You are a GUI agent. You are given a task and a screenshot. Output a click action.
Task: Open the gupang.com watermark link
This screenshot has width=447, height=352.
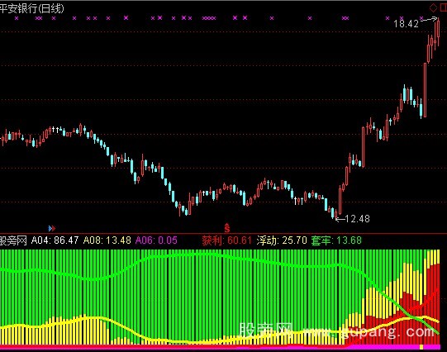click(368, 331)
